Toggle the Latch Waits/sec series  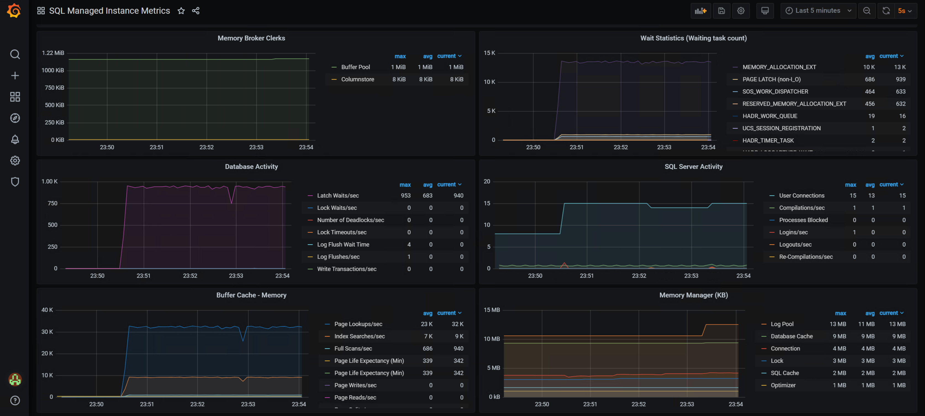(338, 196)
